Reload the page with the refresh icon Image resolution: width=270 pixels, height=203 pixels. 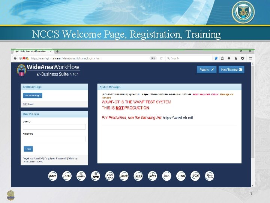(161, 58)
